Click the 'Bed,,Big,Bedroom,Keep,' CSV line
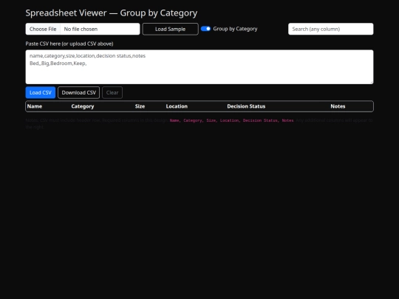The height and width of the screenshot is (299, 399). [58, 63]
